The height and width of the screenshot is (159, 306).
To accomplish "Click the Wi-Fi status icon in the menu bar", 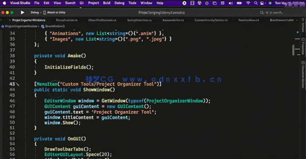I will click(248, 3).
